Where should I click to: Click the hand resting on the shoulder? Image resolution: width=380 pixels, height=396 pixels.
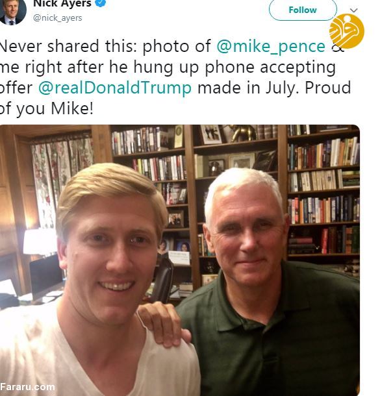tap(164, 324)
